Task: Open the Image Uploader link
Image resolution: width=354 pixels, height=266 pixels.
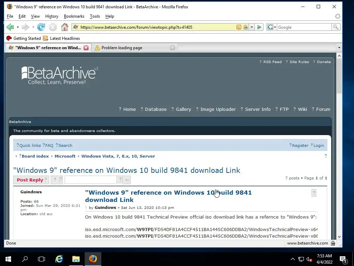Action: (x=218, y=109)
